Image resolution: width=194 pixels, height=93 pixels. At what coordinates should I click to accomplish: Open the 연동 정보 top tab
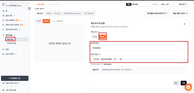[40, 4]
